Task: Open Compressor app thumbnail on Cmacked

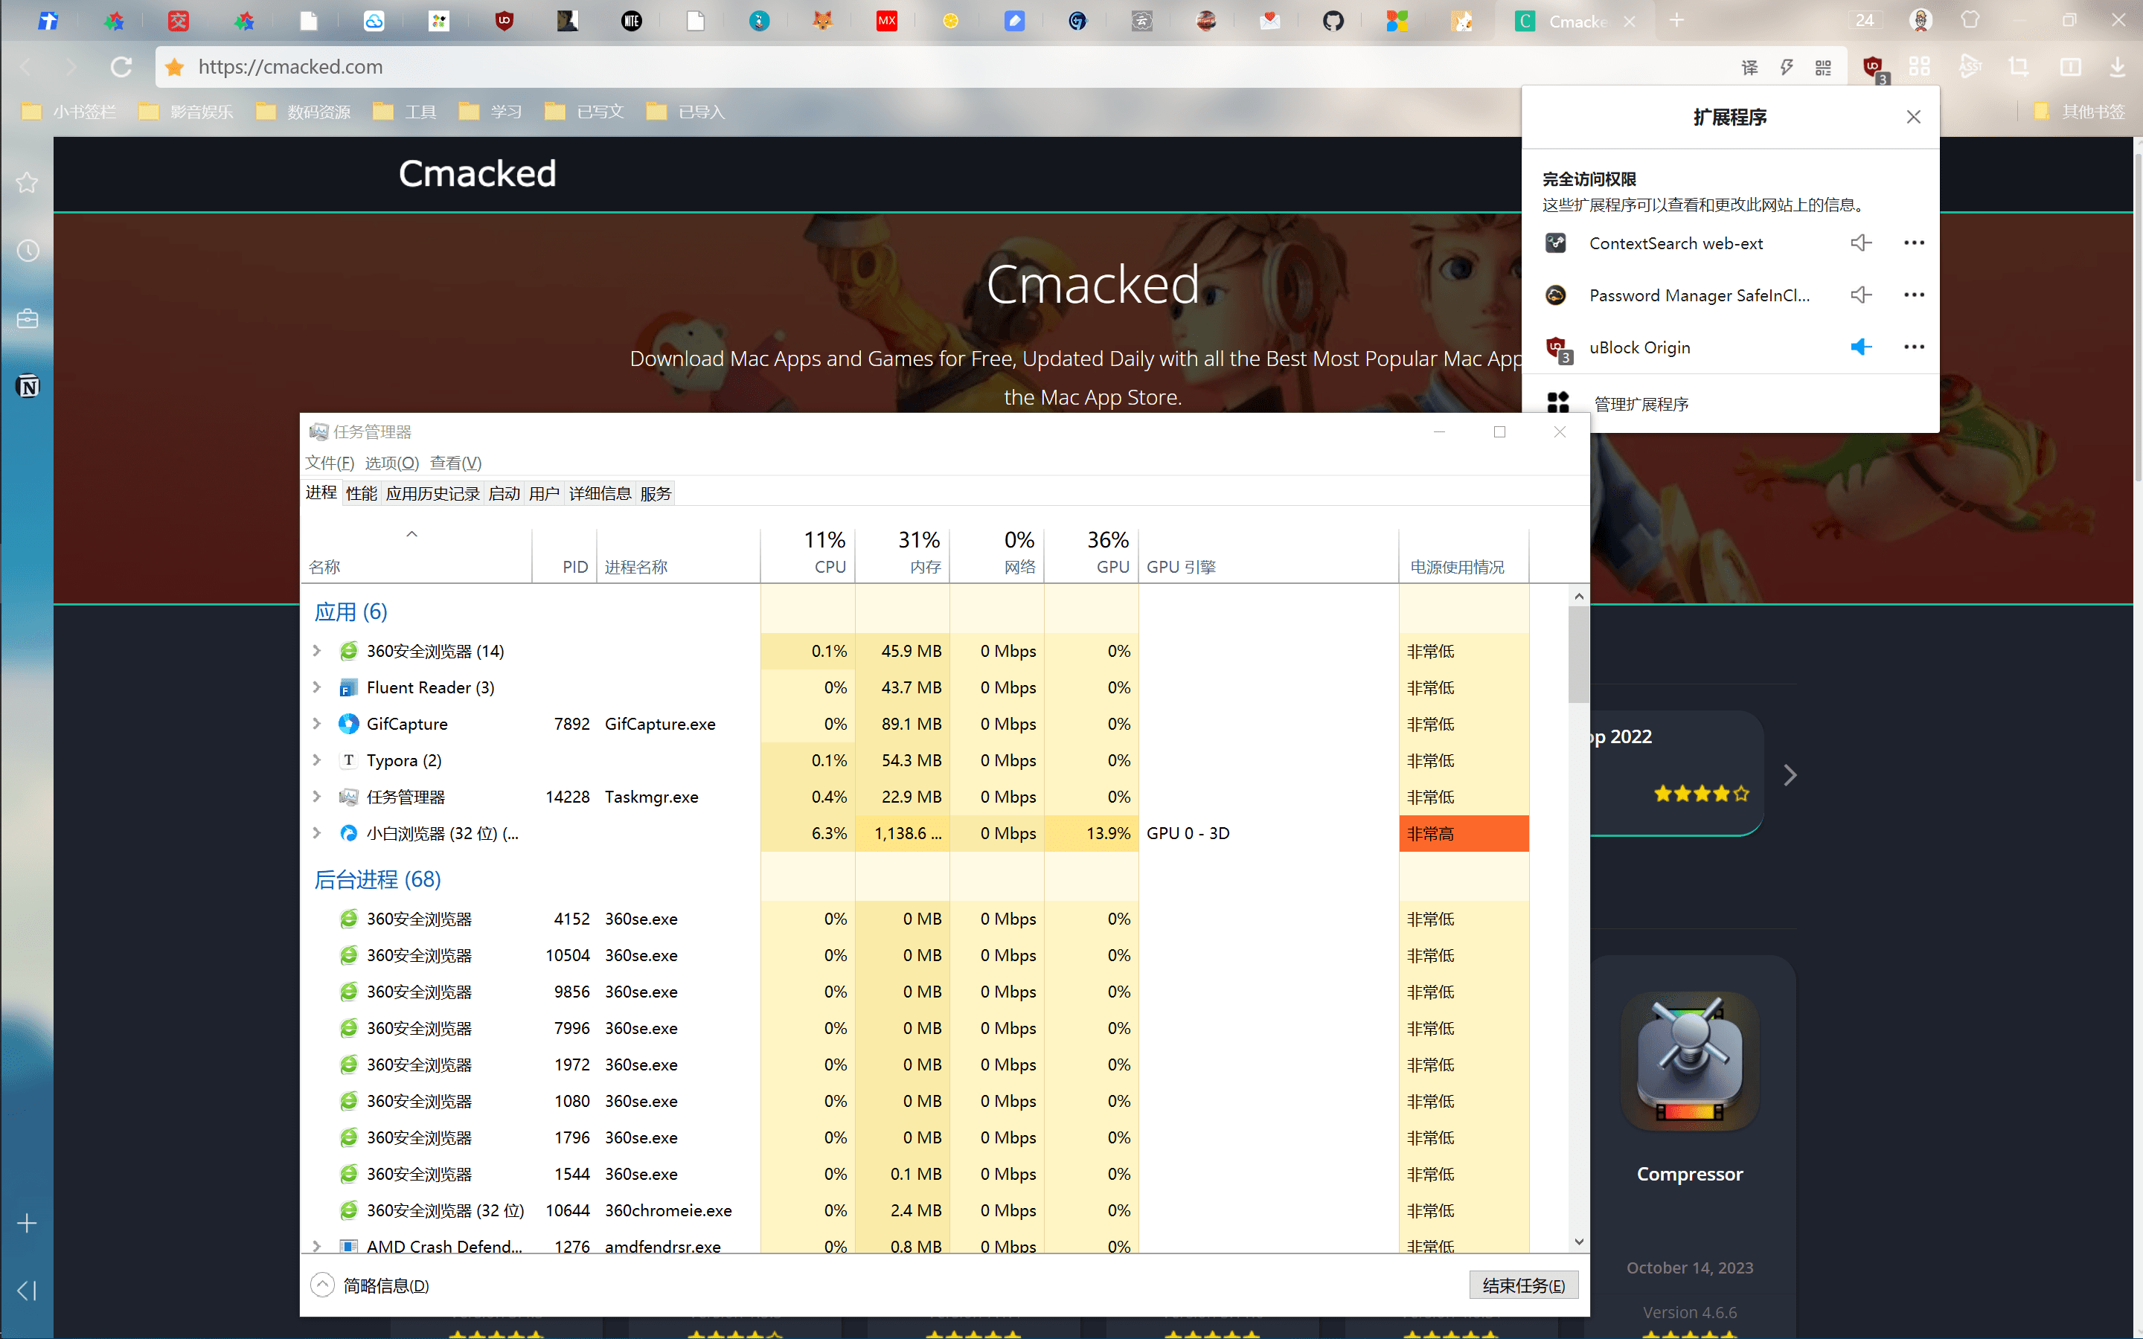Action: coord(1690,1060)
